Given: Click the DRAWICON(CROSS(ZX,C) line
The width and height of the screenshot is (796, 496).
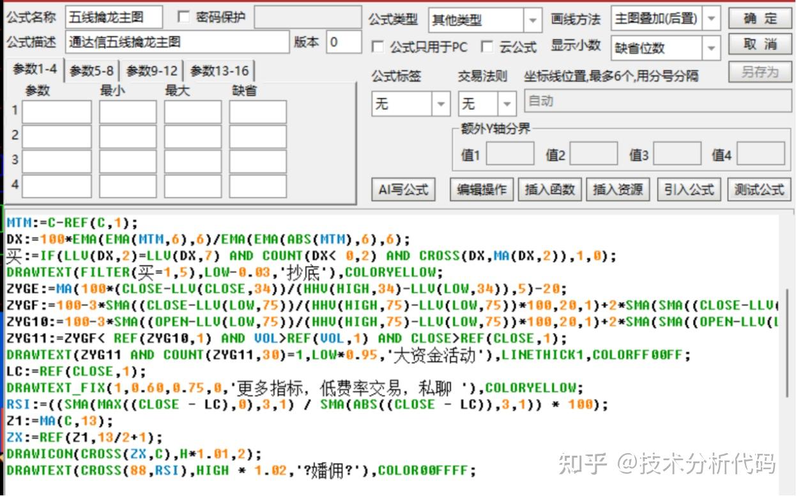Looking at the screenshot, I should pos(134,454).
